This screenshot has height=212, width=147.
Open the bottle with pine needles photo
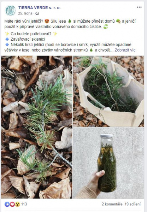pyautogui.click(x=108, y=163)
